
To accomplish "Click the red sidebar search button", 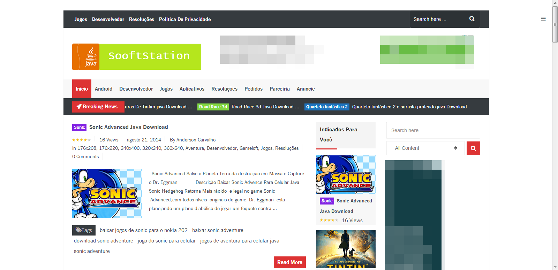I will click(x=473, y=148).
